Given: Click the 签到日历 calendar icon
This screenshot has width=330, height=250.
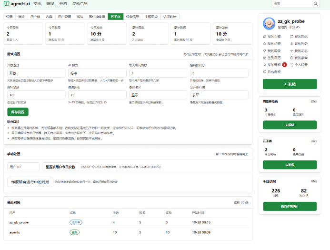Looking at the screenshot, I should (x=265, y=58).
